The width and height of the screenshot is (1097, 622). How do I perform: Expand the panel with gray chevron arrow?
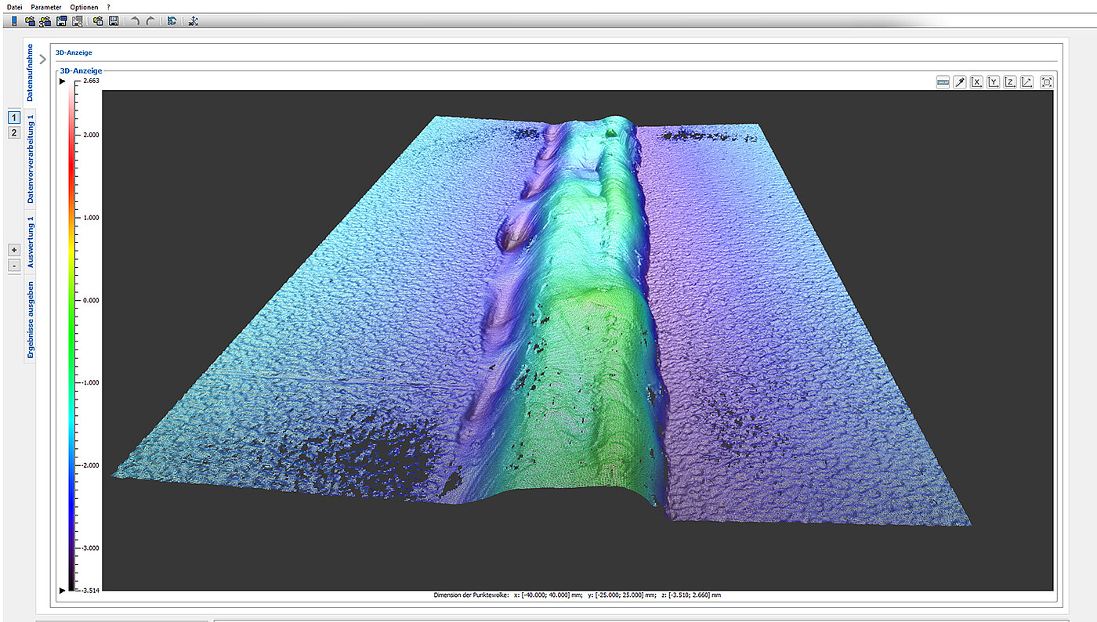(43, 59)
